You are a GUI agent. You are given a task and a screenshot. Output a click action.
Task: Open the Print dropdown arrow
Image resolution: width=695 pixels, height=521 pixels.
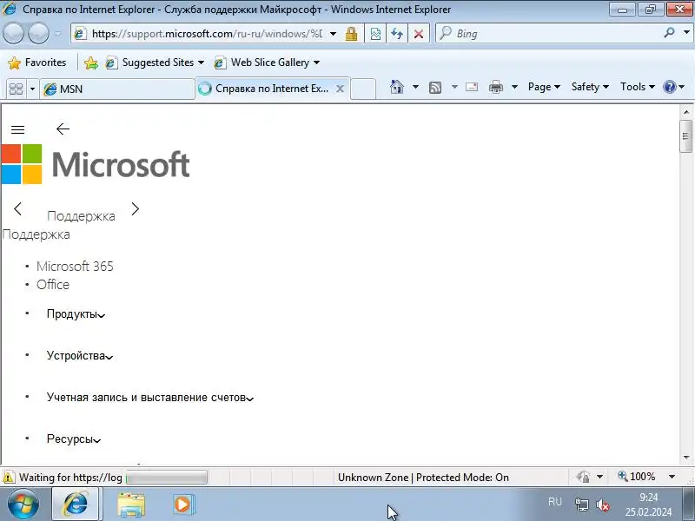click(514, 87)
